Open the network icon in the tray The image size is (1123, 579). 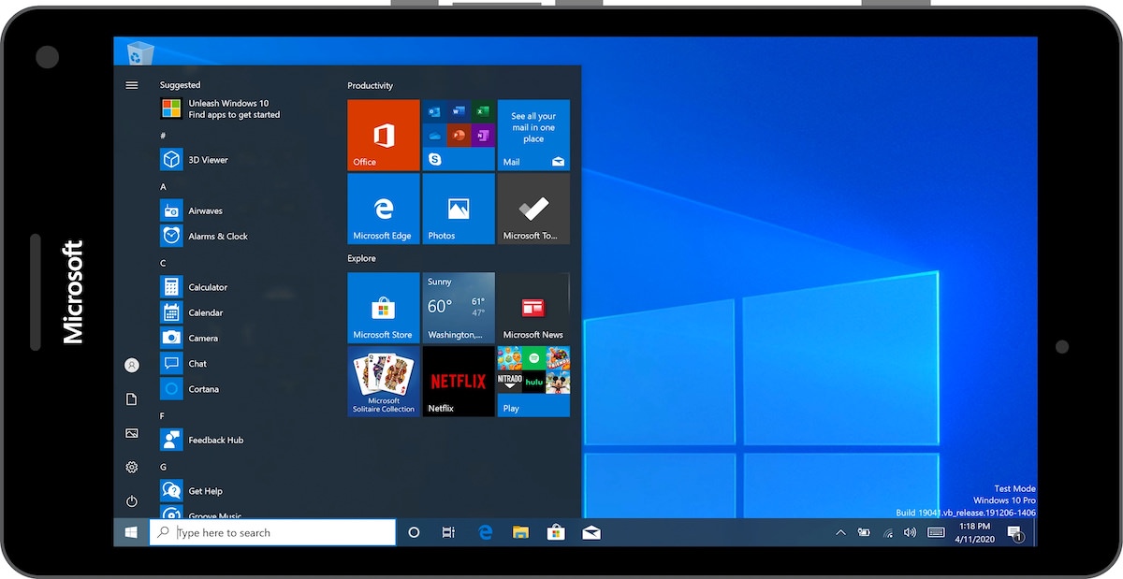[x=886, y=532]
